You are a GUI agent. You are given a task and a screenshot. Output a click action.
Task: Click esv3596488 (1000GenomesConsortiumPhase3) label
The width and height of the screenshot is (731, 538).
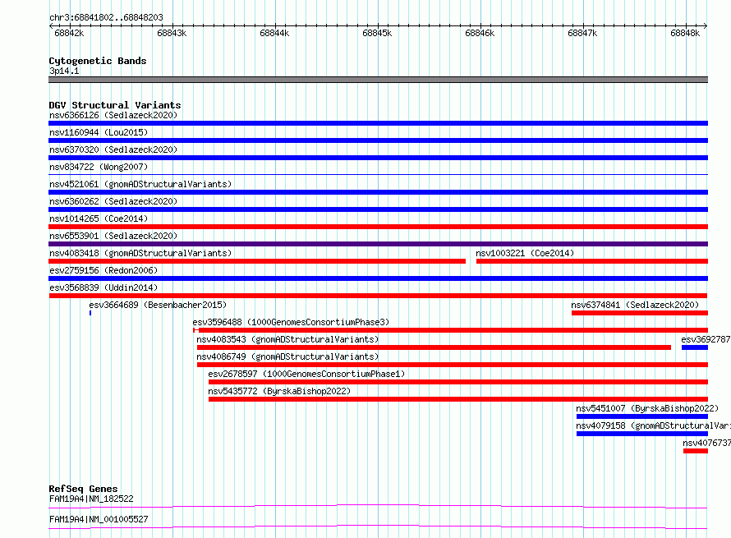pyautogui.click(x=291, y=322)
